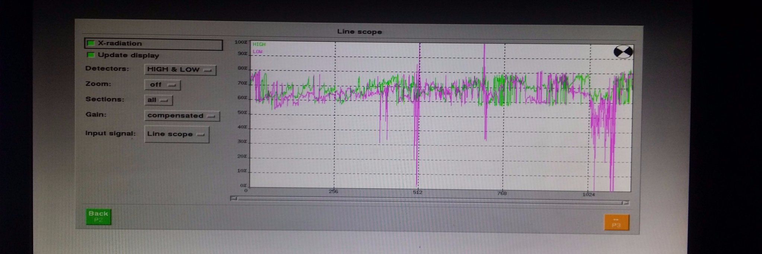Click the Detectors: label
The image size is (762, 254).
[x=107, y=69]
